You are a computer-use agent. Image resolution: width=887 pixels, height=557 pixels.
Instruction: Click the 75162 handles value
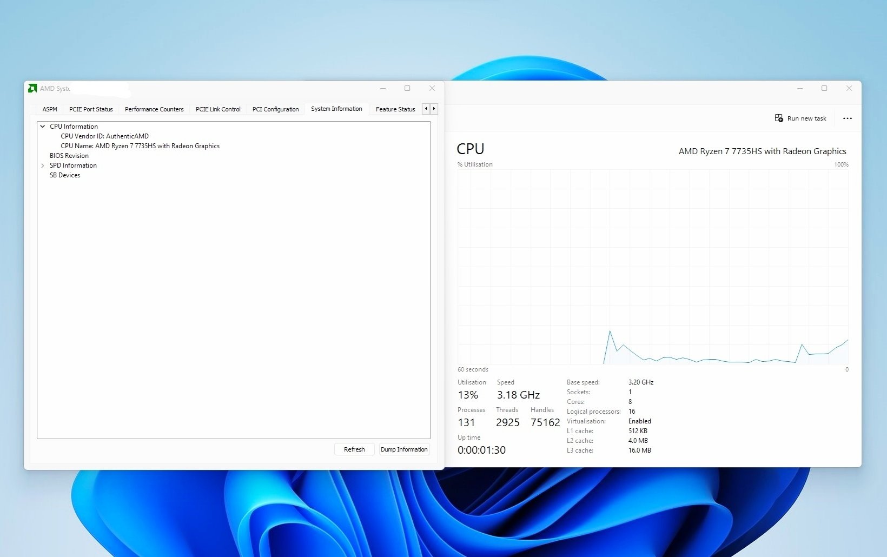545,423
